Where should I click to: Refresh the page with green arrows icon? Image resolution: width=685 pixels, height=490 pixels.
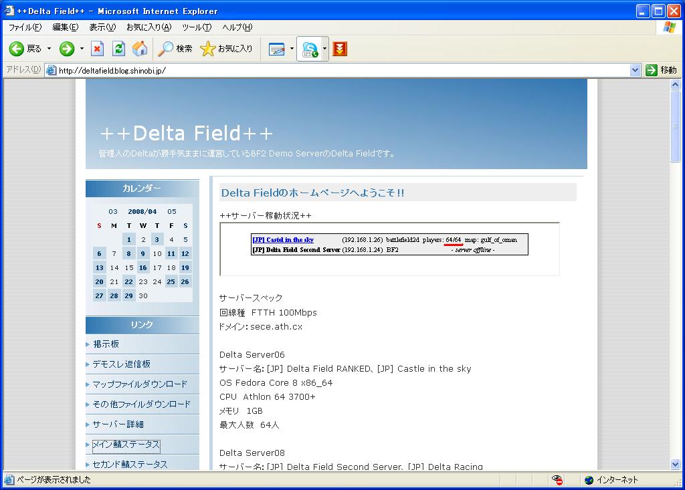tap(118, 49)
